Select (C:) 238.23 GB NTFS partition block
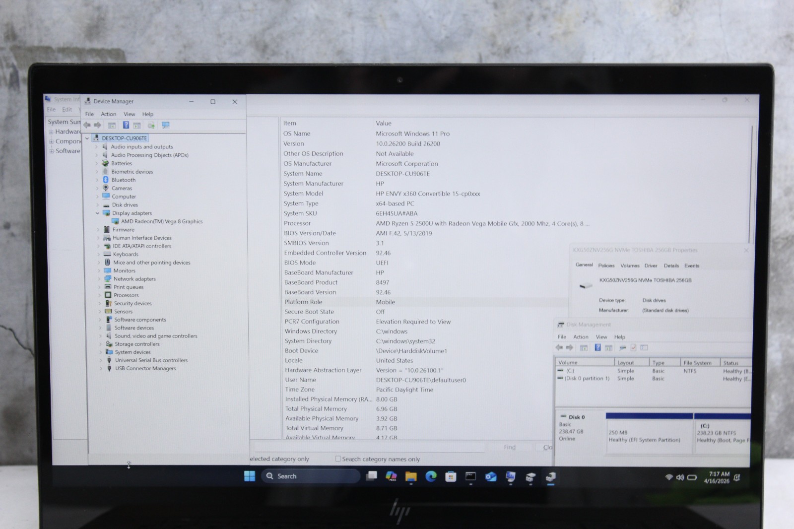The image size is (794, 529). (x=723, y=433)
